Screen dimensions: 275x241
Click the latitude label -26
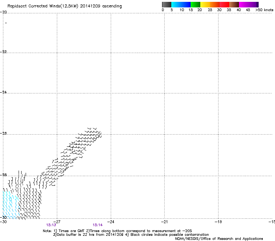point(3,133)
